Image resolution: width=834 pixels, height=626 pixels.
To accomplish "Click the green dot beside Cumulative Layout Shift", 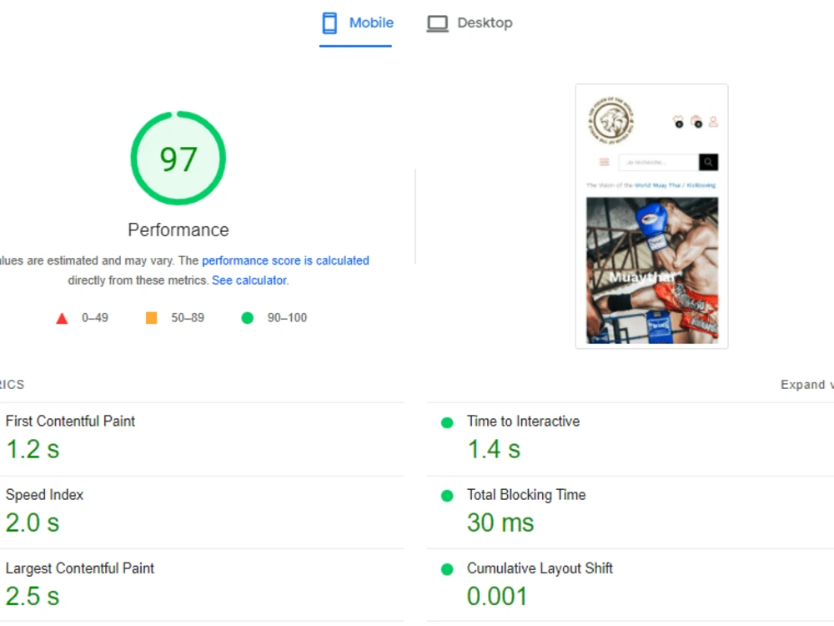I will pos(447,569).
